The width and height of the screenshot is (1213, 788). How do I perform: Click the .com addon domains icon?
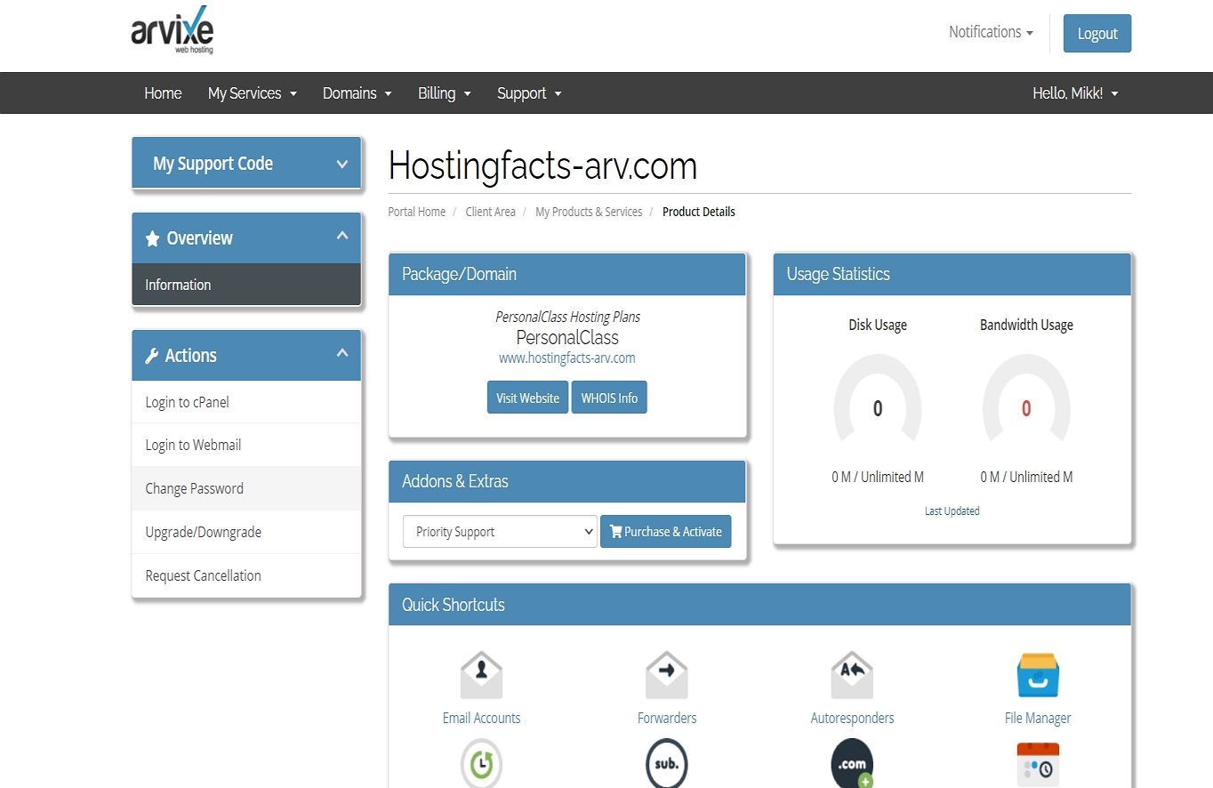tap(852, 763)
